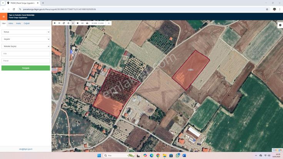
Task: Print the map using printer icon
Action: click(87, 23)
